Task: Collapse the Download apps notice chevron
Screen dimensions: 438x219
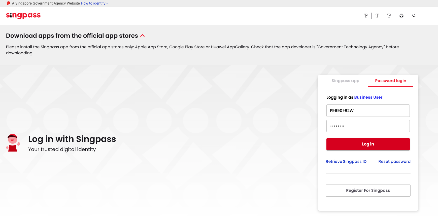Action: pos(143,36)
